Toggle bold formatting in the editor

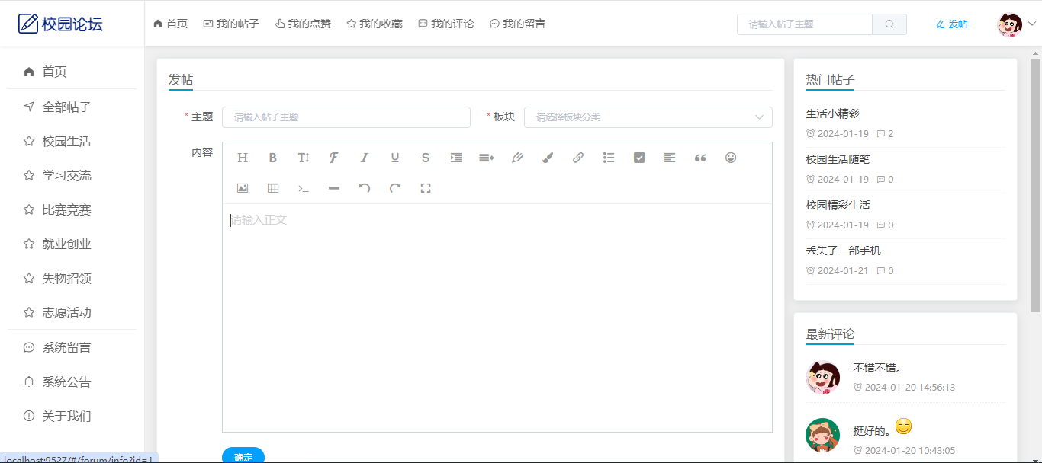[272, 158]
